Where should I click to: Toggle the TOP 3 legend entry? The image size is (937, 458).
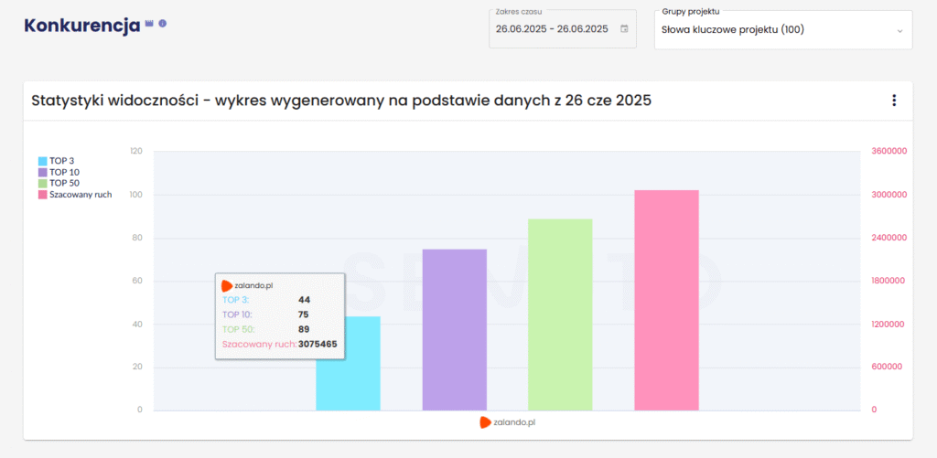56,161
